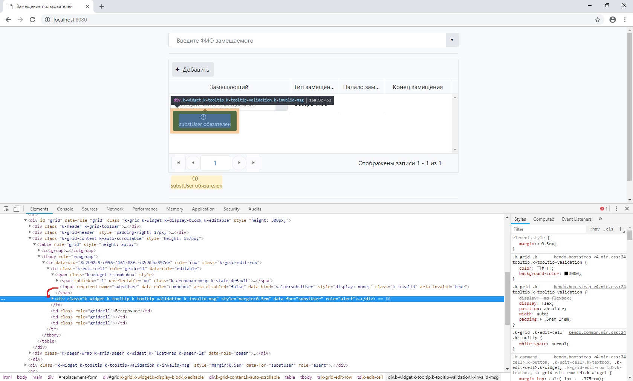Image resolution: width=633 pixels, height=381 pixels.
Task: Expand the k-grid-header div node
Action: click(x=30, y=232)
